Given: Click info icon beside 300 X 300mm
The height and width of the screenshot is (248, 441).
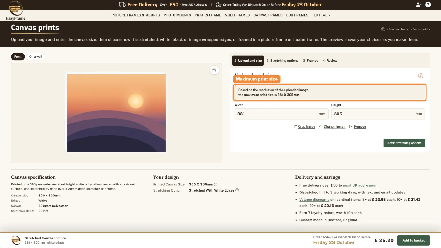Looking at the screenshot, I should (216, 185).
